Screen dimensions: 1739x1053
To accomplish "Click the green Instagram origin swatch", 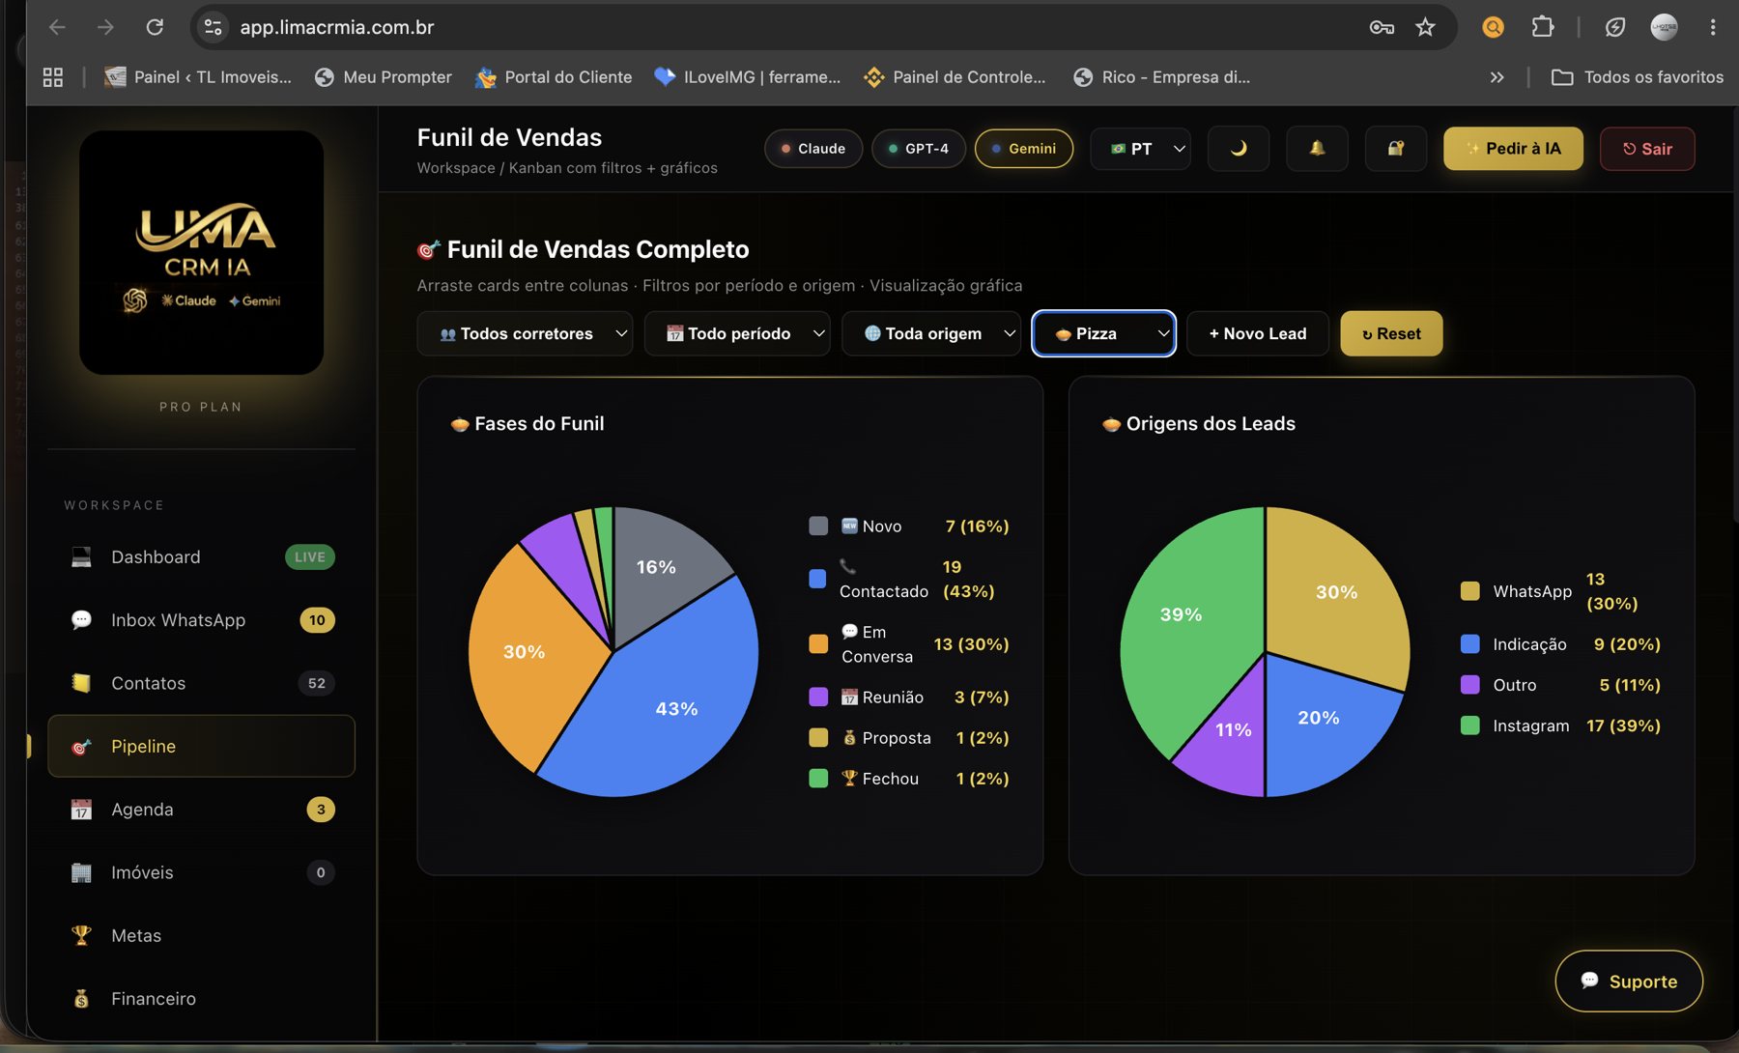I will [x=1470, y=725].
